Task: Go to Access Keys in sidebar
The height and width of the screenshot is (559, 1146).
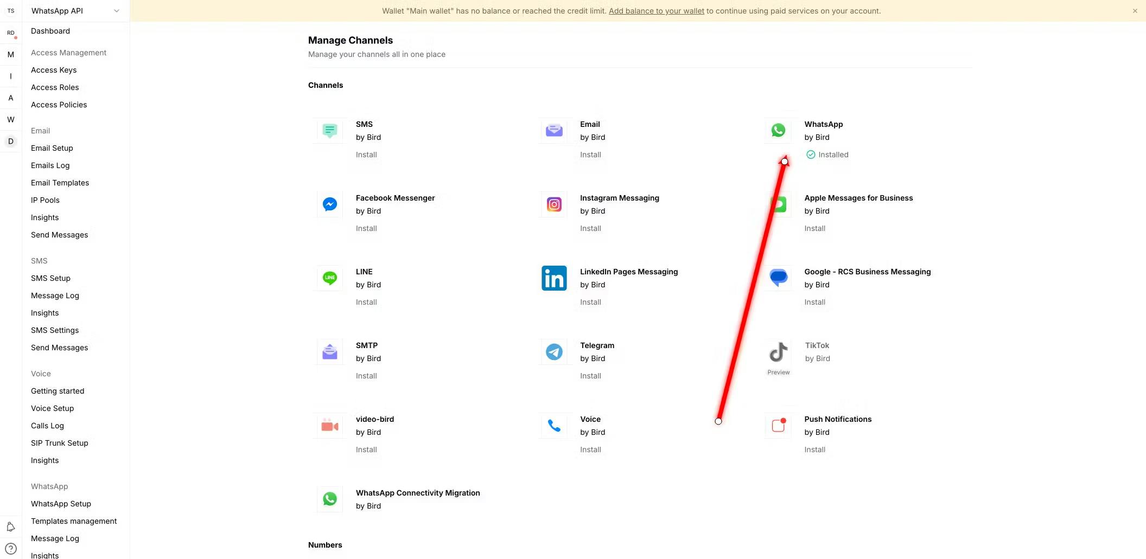Action: click(54, 70)
